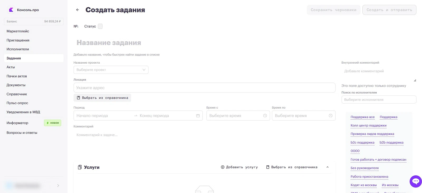This screenshot has height=193, width=422.
Task: Click the resize handle of the comment box
Action: (x=415, y=80)
